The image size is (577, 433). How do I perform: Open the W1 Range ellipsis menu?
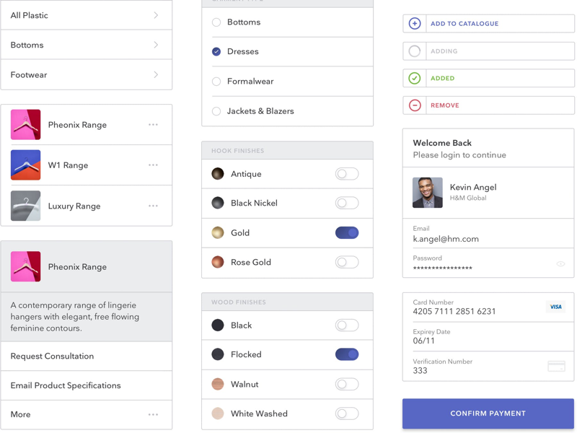pos(153,165)
